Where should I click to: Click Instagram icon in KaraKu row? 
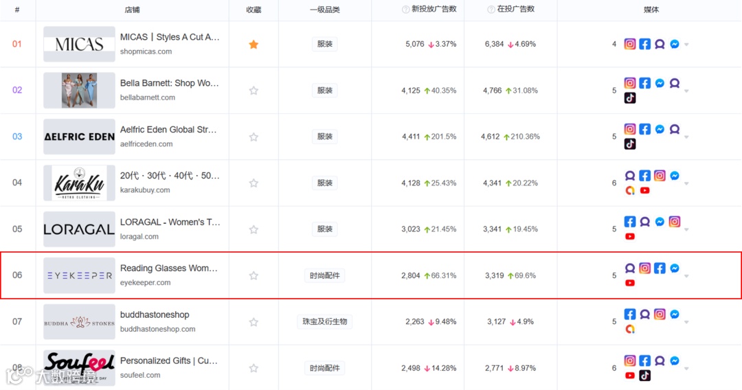point(660,176)
